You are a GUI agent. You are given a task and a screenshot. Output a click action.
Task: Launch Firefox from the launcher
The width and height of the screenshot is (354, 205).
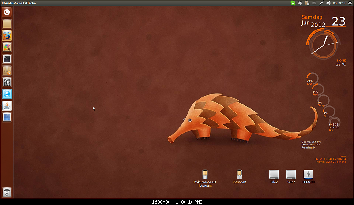coord(7,36)
